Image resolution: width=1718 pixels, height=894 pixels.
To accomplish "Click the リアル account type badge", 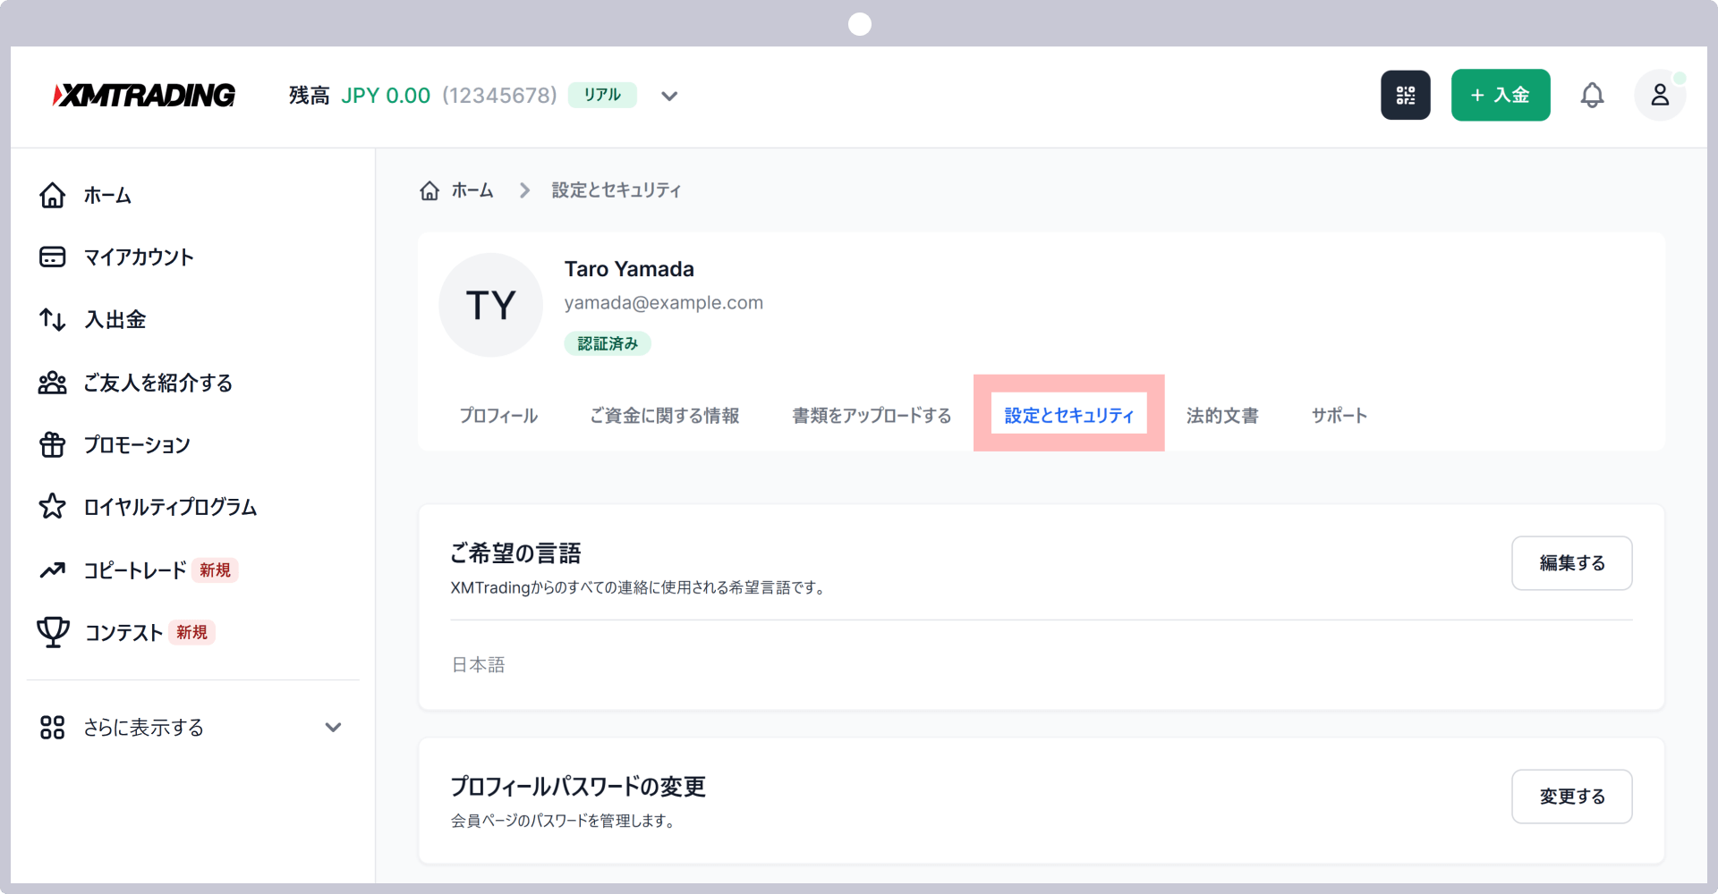I will point(602,95).
